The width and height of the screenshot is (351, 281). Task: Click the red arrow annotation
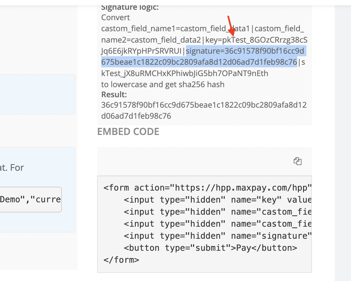(x=231, y=26)
